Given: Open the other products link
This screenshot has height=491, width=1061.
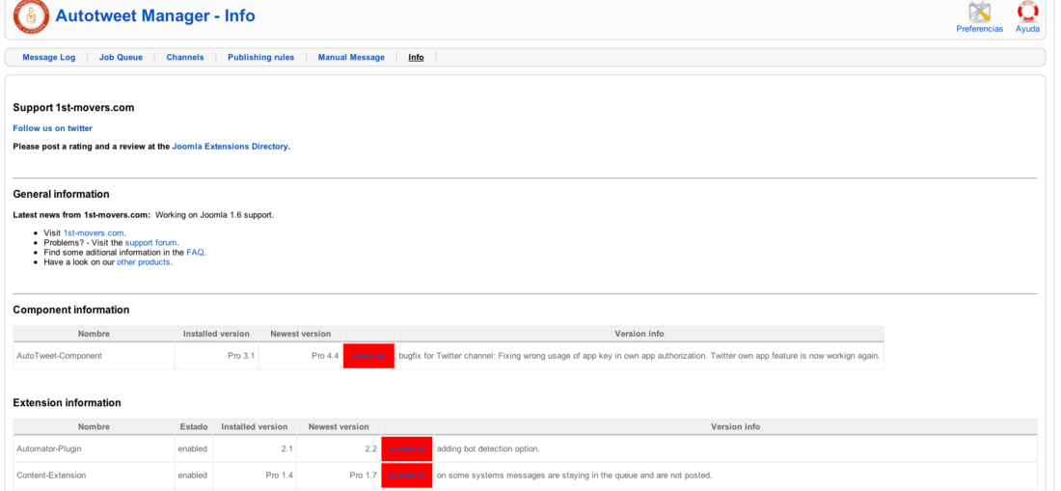Looking at the screenshot, I should (x=144, y=261).
